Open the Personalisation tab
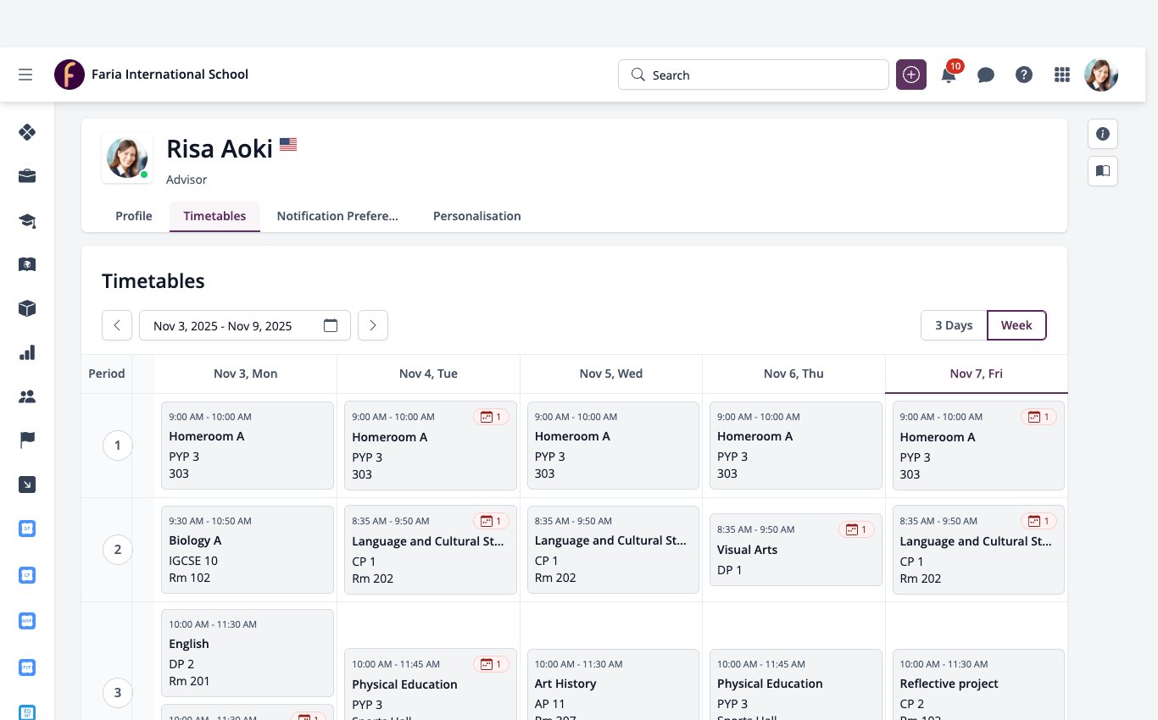Image resolution: width=1158 pixels, height=720 pixels. [477, 216]
